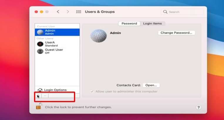Click the lock icon to prevent changes
Viewport: 224px width, 120px height.
[39, 106]
